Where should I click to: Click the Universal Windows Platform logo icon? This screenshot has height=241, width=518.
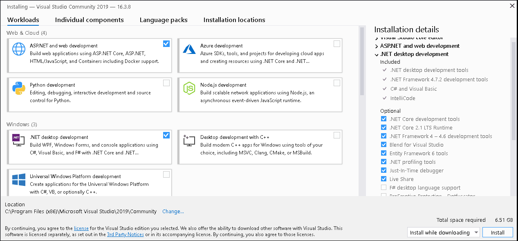coord(19,180)
